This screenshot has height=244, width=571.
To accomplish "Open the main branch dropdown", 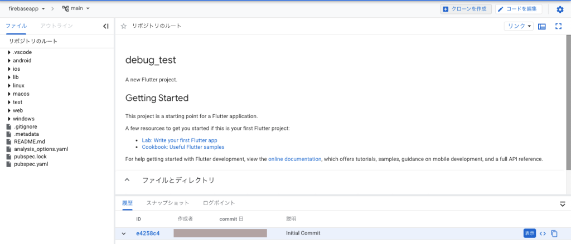I will click(76, 9).
